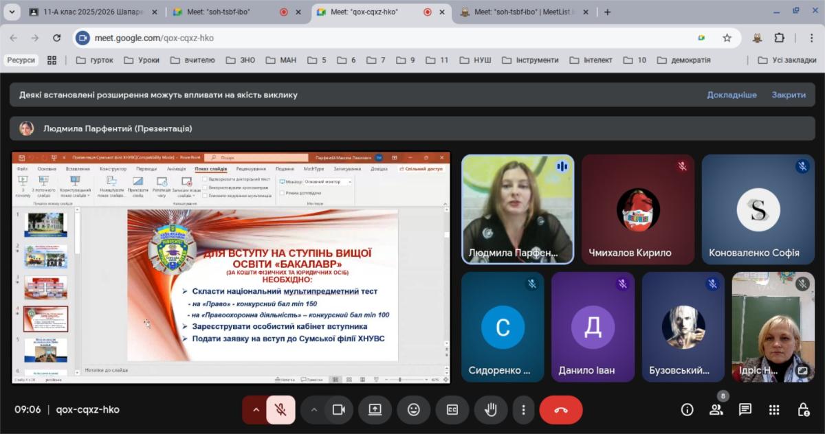This screenshot has height=434, width=825.
Task: Click the present screen icon
Action: (x=375, y=410)
